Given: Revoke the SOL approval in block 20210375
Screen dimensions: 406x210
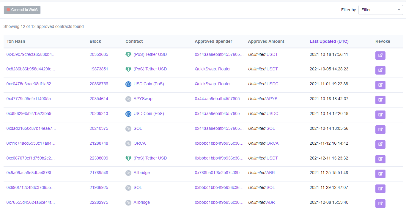Looking at the screenshot, I should click(380, 130).
